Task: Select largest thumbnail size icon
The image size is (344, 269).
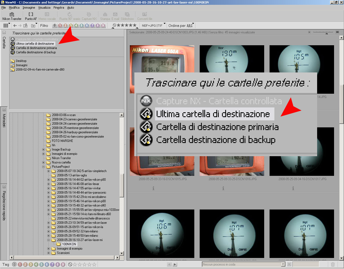Action: coord(337,32)
